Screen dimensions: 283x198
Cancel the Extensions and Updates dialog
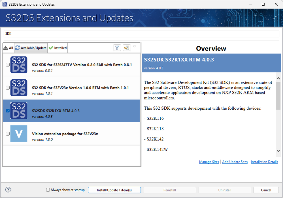point(266,190)
